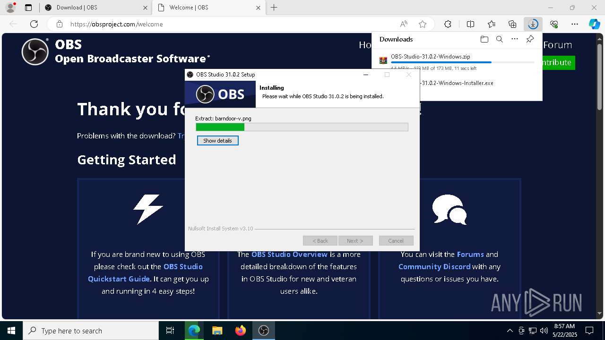Click the installer green progress bar
Screen dimensions: 605x340
[302, 127]
